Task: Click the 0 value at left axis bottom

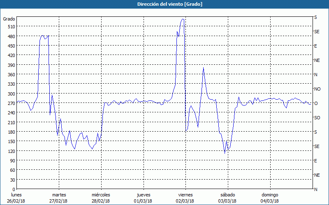Action: click(x=14, y=189)
